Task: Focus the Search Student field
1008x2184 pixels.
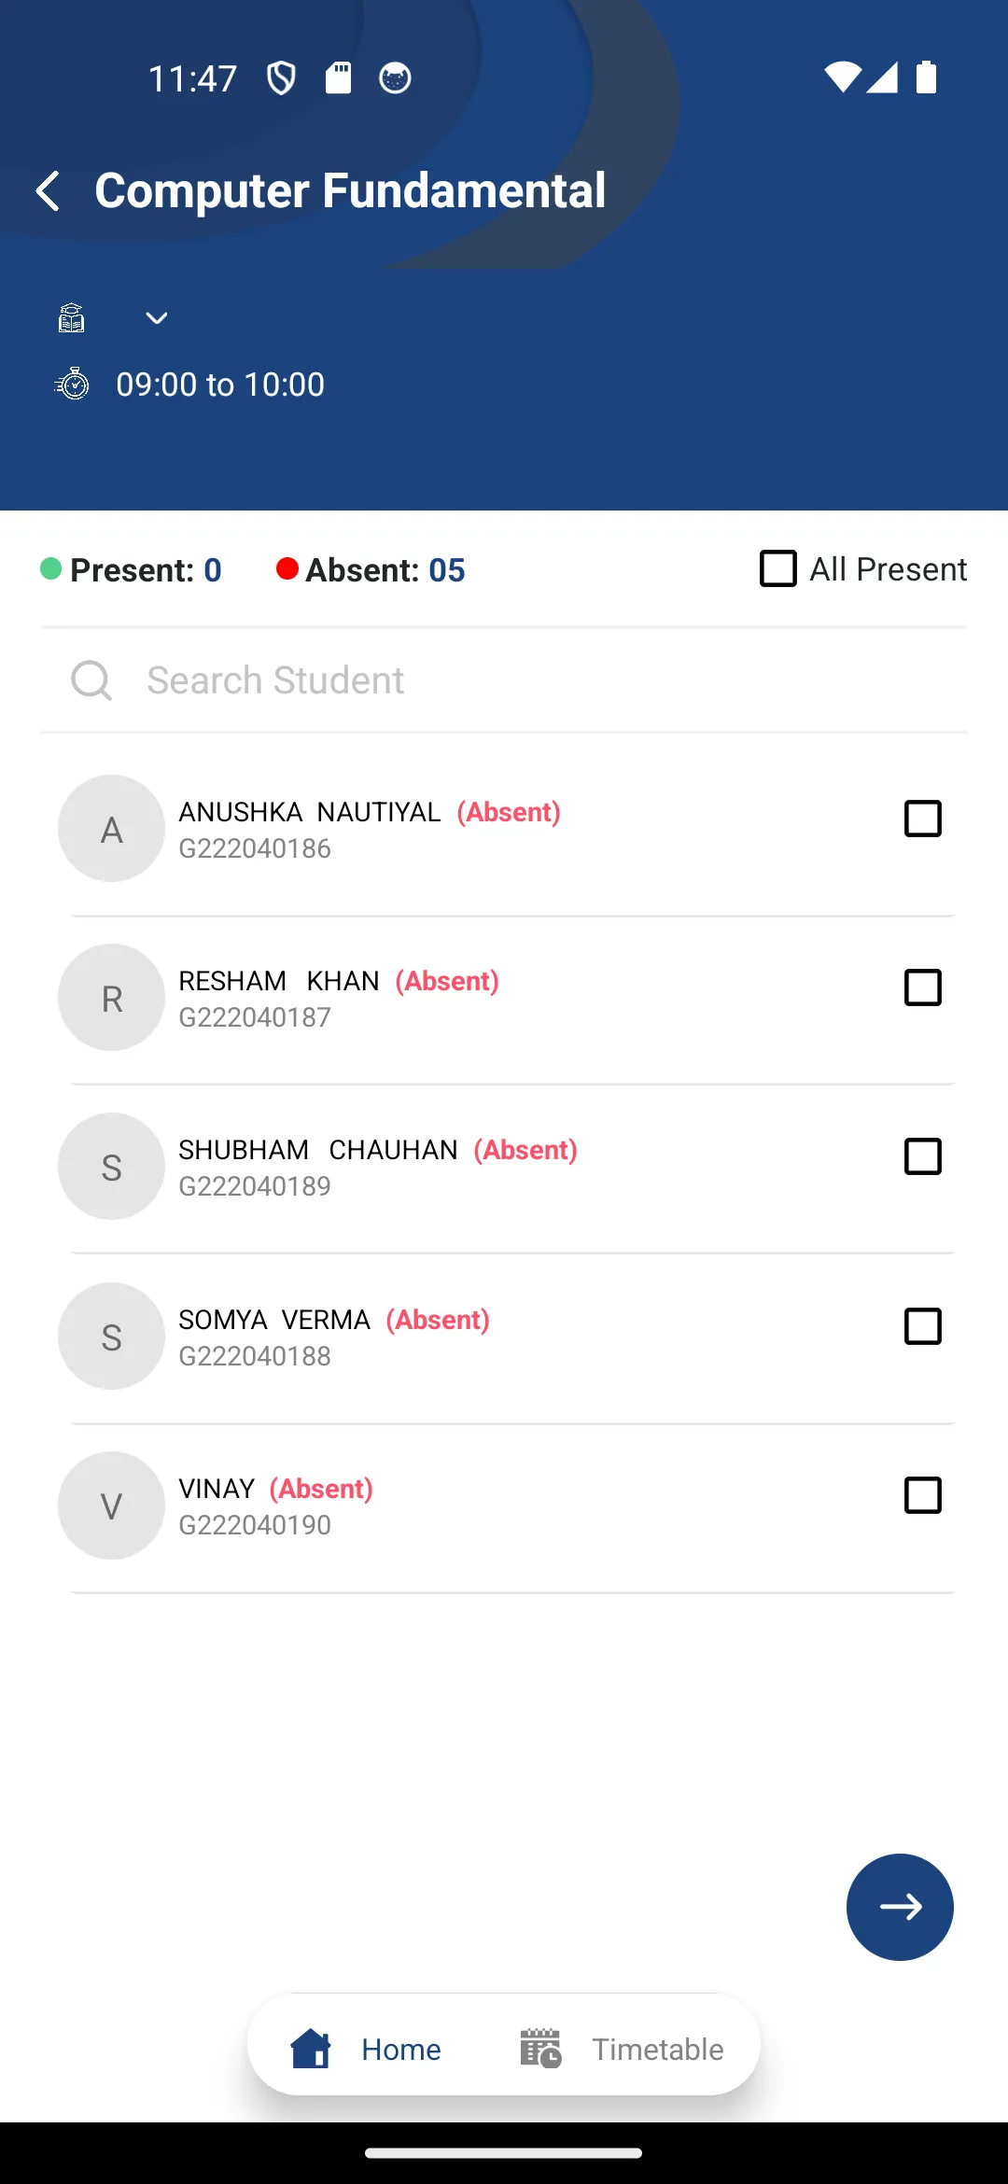Action: tap(504, 680)
